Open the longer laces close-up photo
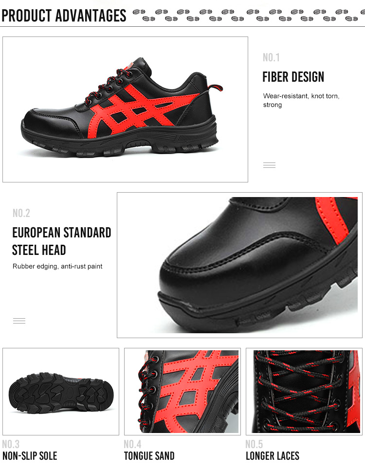 (304, 392)
